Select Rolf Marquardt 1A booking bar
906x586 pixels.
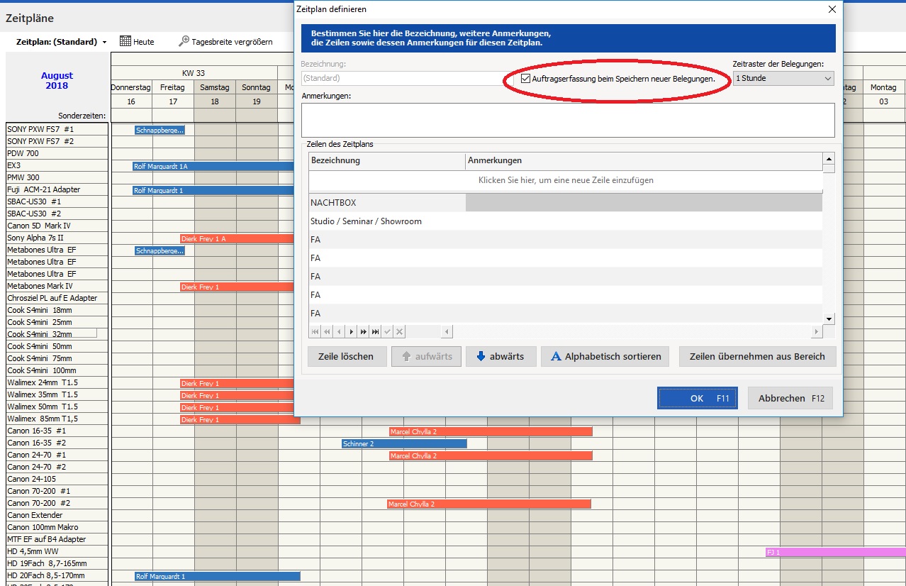point(214,166)
